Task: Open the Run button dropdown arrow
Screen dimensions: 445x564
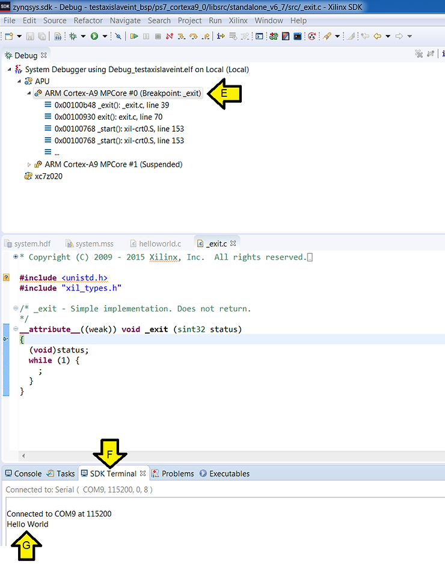Action: click(105, 36)
